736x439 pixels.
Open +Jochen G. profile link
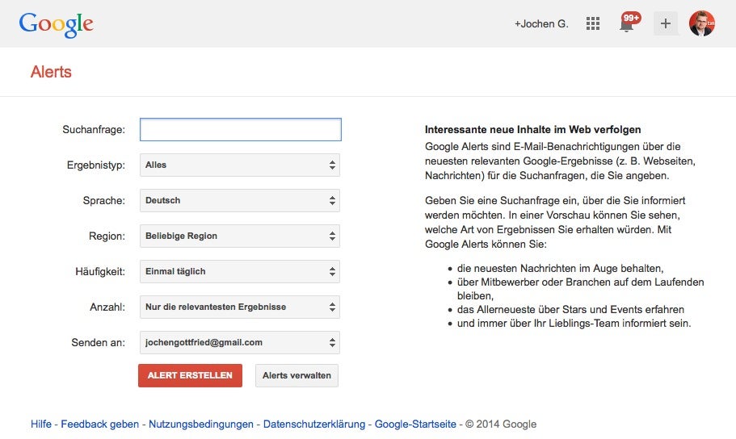(x=541, y=24)
